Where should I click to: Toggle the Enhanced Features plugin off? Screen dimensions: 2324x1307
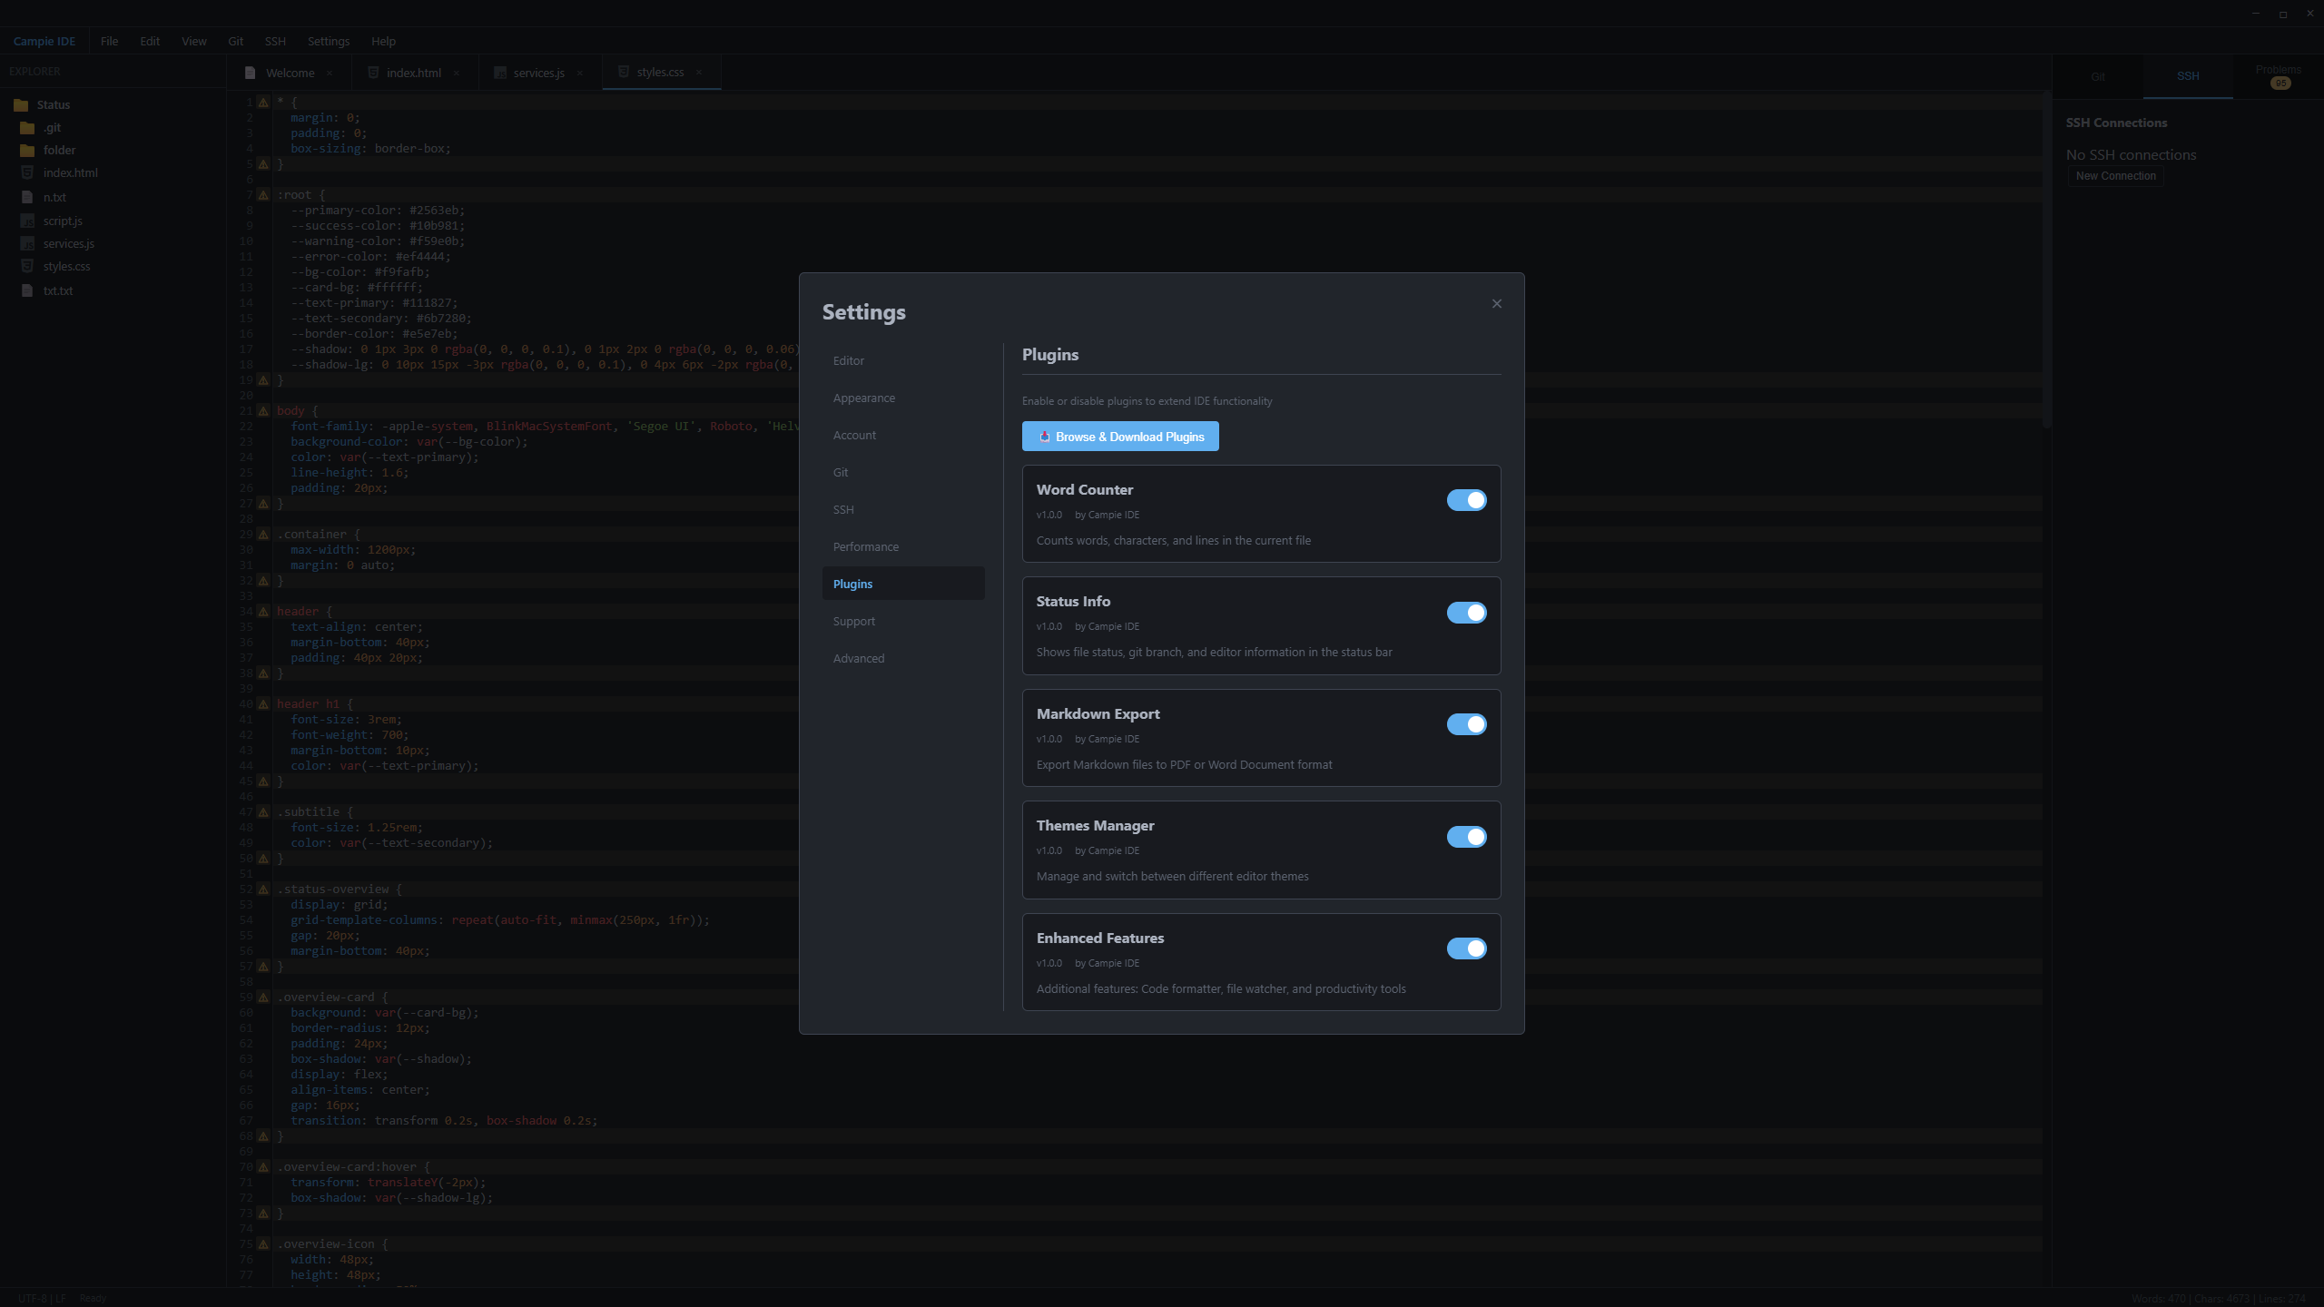click(x=1466, y=948)
